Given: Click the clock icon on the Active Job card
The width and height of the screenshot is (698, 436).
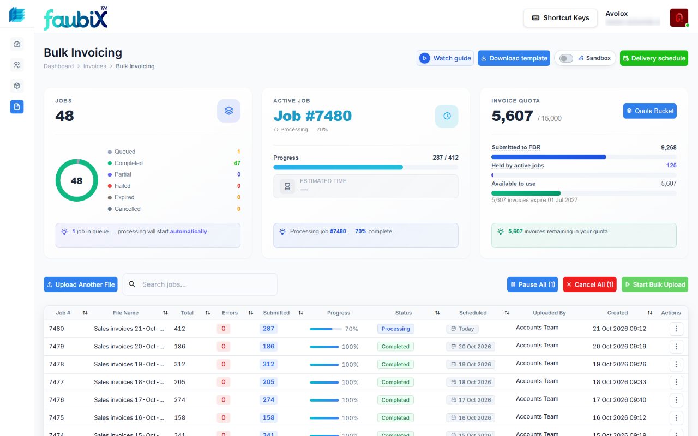Looking at the screenshot, I should pos(447,116).
